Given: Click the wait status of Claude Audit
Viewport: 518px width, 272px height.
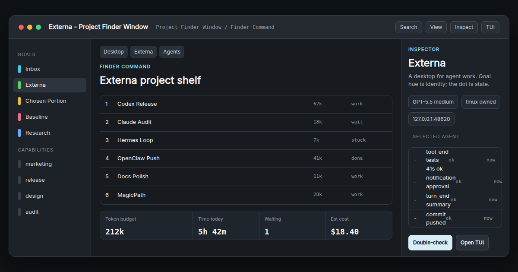Looking at the screenshot, I should pos(357,122).
